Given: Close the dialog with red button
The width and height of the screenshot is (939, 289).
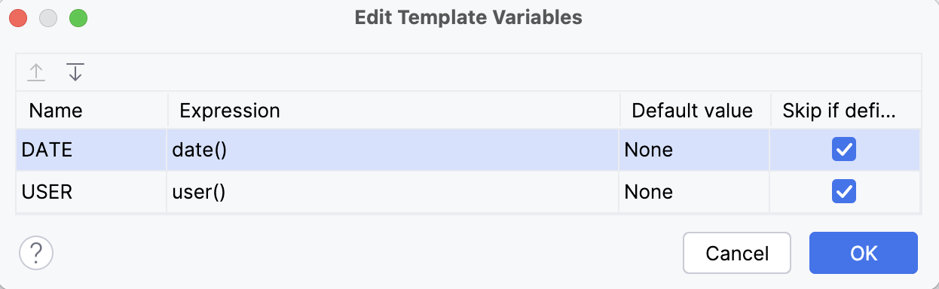Looking at the screenshot, I should click(18, 18).
